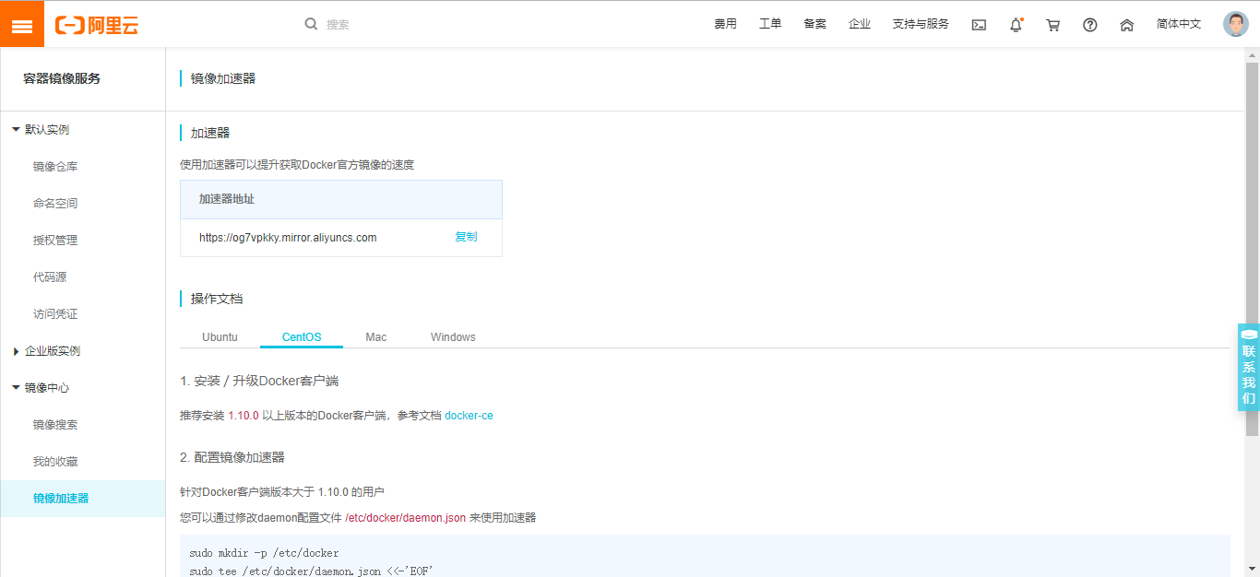Switch to the Ubuntu tab
Screen dimensions: 1260x577
[x=220, y=337]
